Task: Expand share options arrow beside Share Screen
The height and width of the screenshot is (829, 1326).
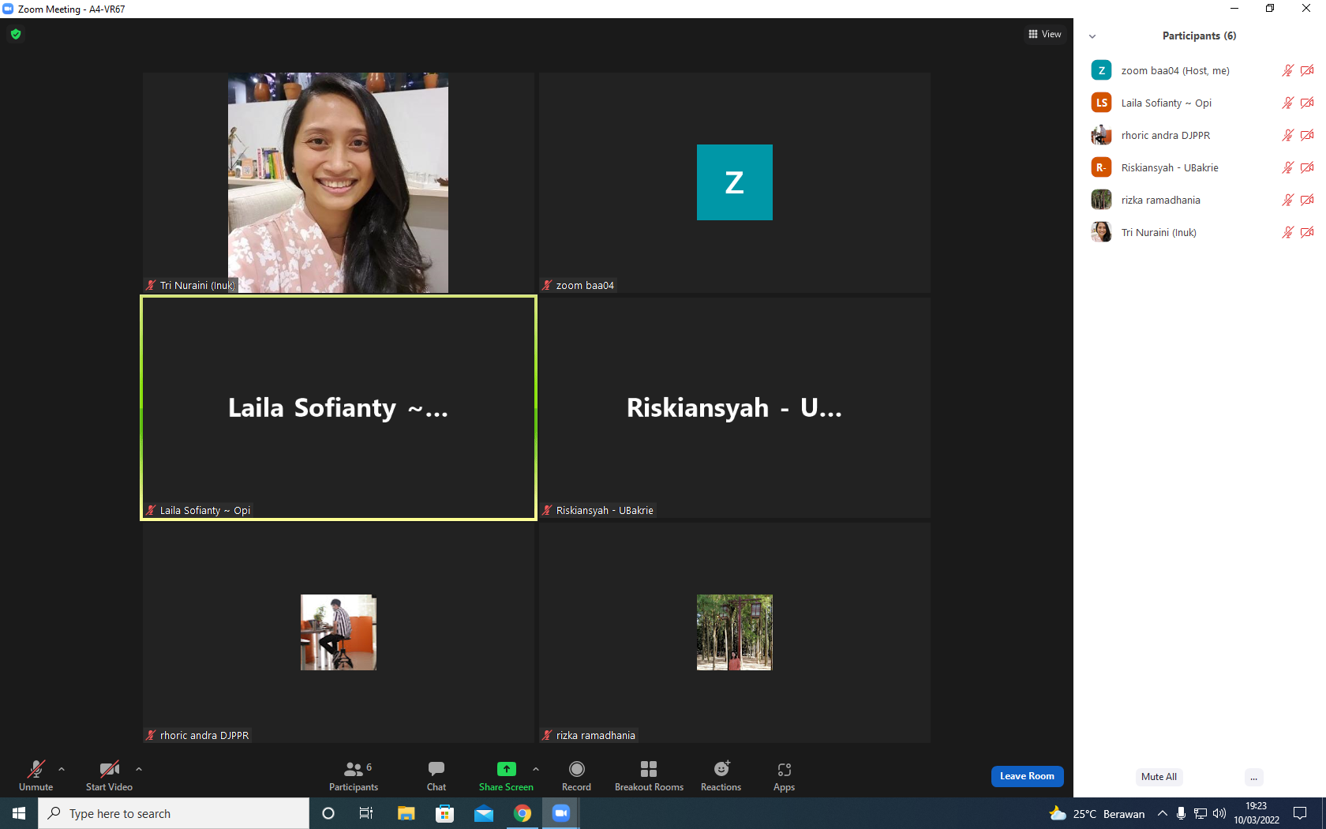Action: (x=536, y=769)
